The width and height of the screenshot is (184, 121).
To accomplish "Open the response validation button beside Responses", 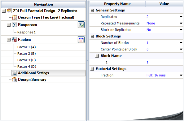I will click(81, 25).
